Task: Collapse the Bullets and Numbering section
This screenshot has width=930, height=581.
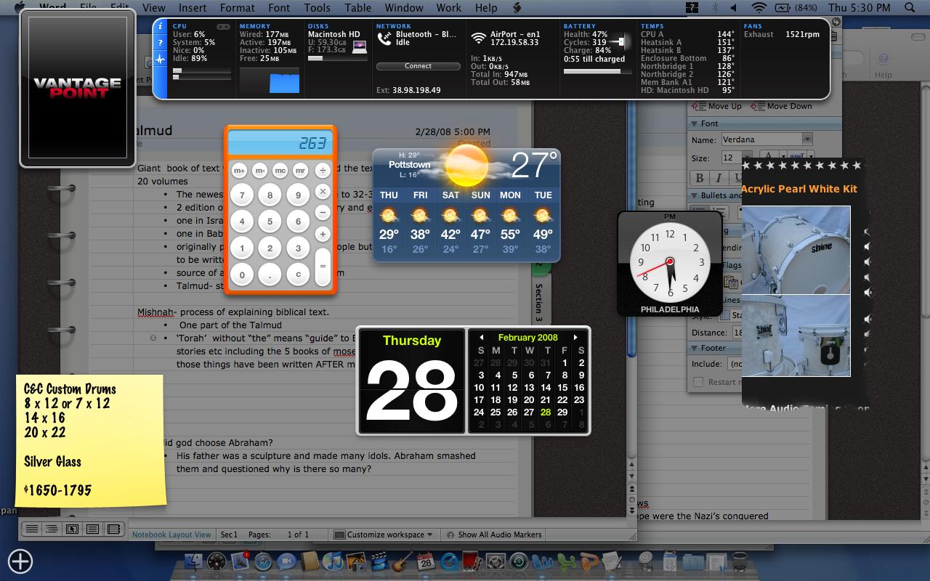Action: 695,196
